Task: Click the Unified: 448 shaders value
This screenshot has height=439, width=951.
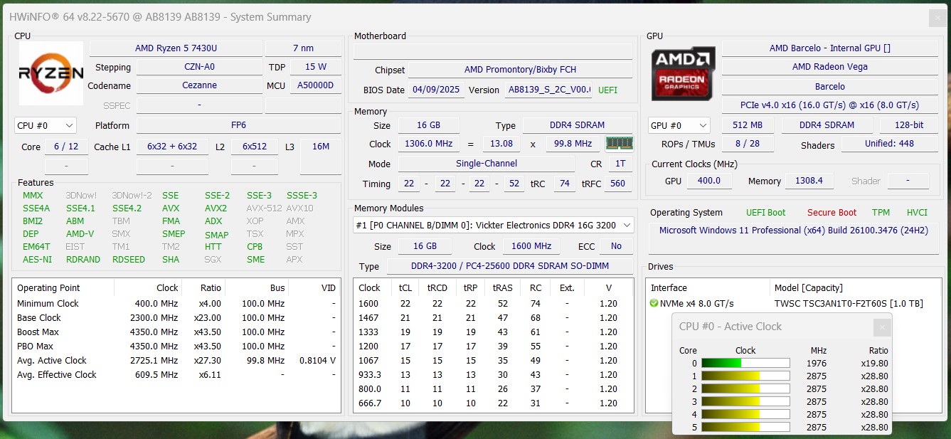Action: (x=890, y=144)
